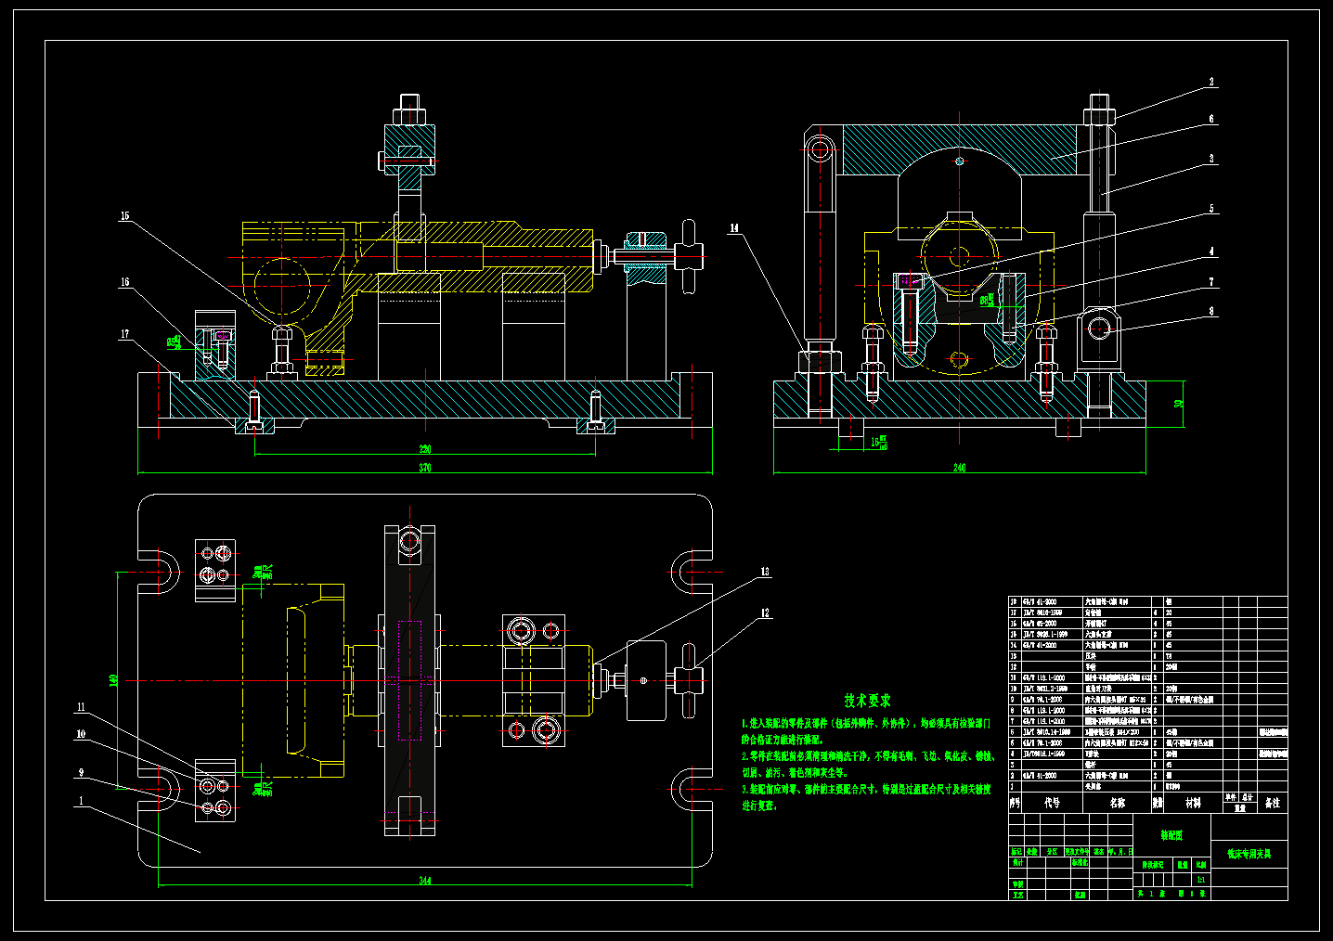The image size is (1333, 941).
Task: Click part balloon number 6
Action: (x=1211, y=119)
